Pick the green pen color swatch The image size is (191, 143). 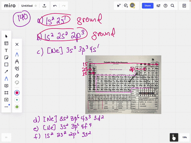[17, 107]
